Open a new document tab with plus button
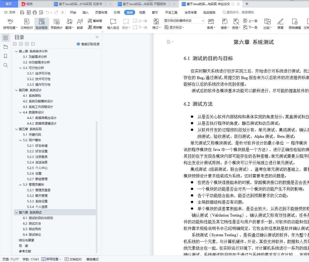This screenshot has height=262, width=309. [x=247, y=4]
